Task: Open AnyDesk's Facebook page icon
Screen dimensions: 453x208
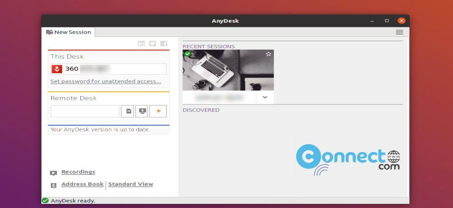Action: pyautogui.click(x=164, y=43)
